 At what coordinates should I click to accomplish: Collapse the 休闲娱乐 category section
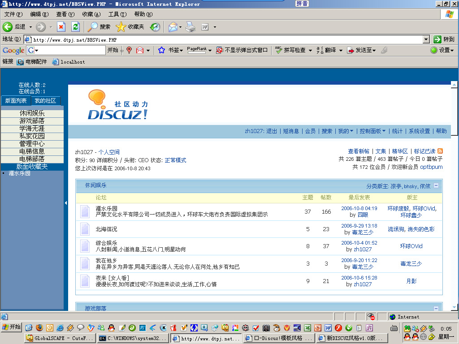[436, 185]
